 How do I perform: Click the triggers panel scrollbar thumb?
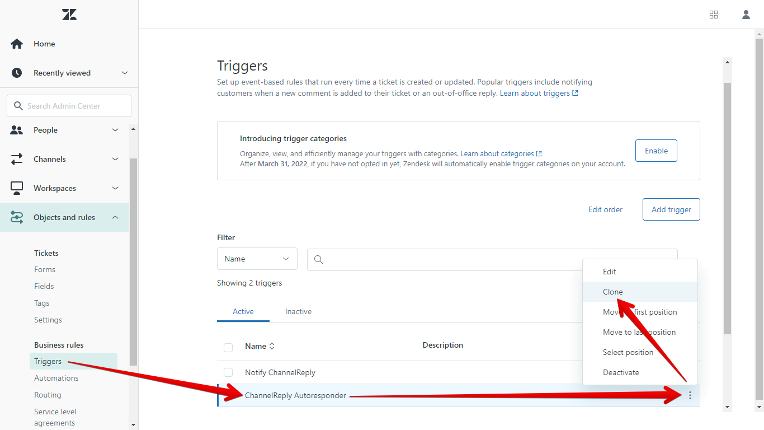point(727,208)
